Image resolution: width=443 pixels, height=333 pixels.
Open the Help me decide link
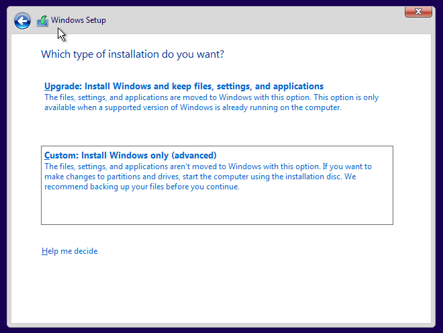point(69,251)
